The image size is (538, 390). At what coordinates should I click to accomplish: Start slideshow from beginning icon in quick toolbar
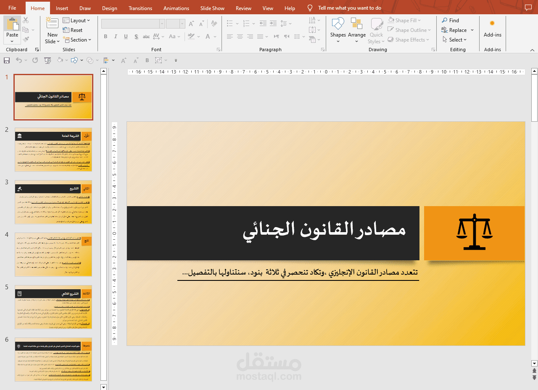point(47,60)
